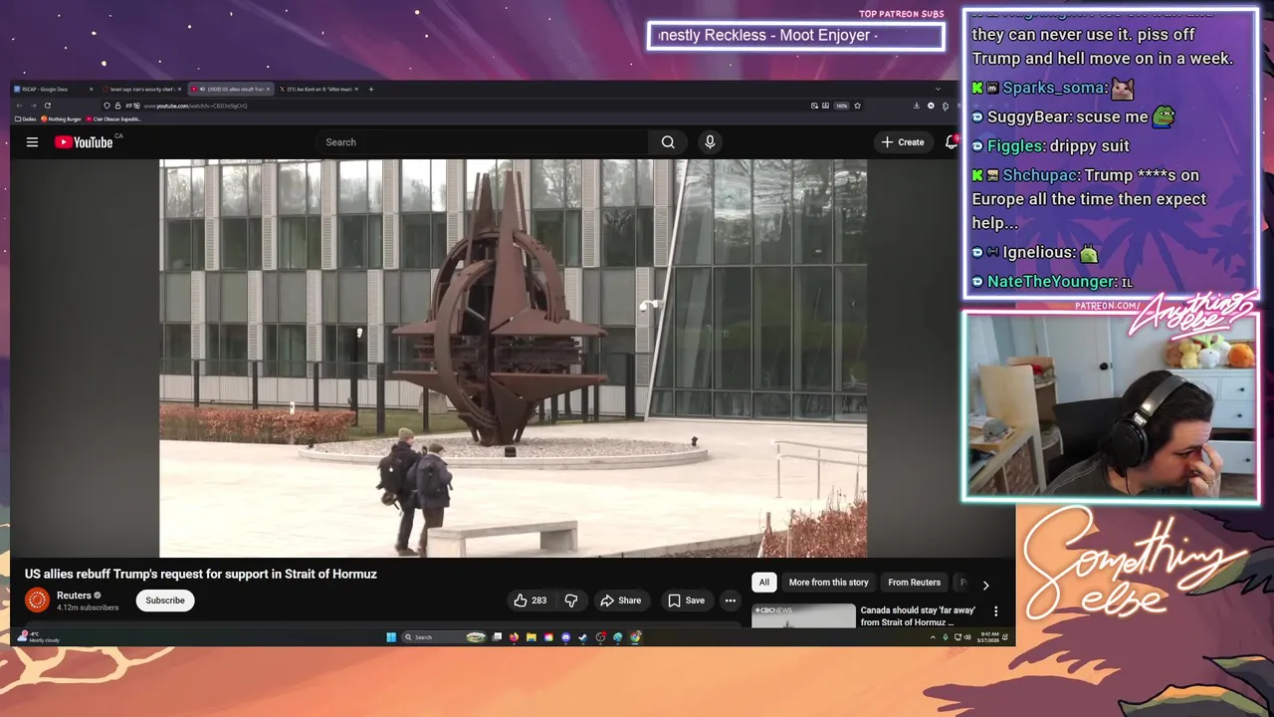Image resolution: width=1274 pixels, height=717 pixels.
Task: Click the video title about Strait of Hormuz
Action: [201, 574]
